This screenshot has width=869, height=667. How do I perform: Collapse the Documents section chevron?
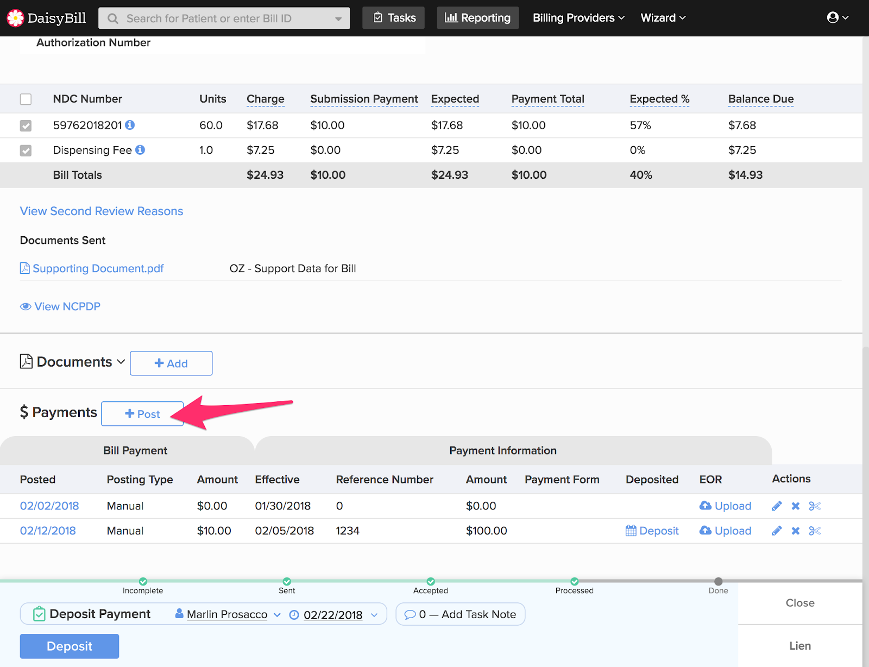pyautogui.click(x=121, y=362)
